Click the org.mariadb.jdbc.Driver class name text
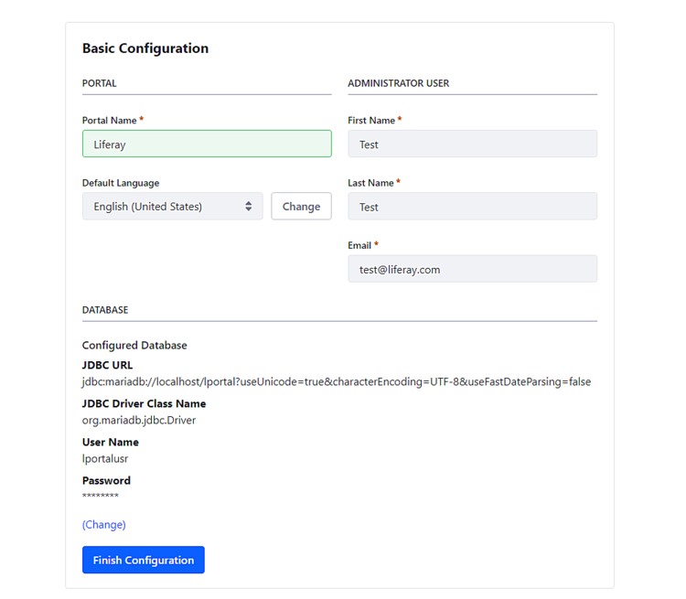 coord(139,421)
